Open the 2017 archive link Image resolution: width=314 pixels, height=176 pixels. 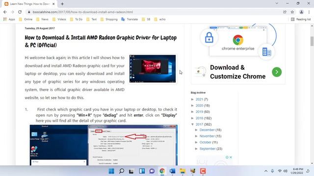point(199,124)
